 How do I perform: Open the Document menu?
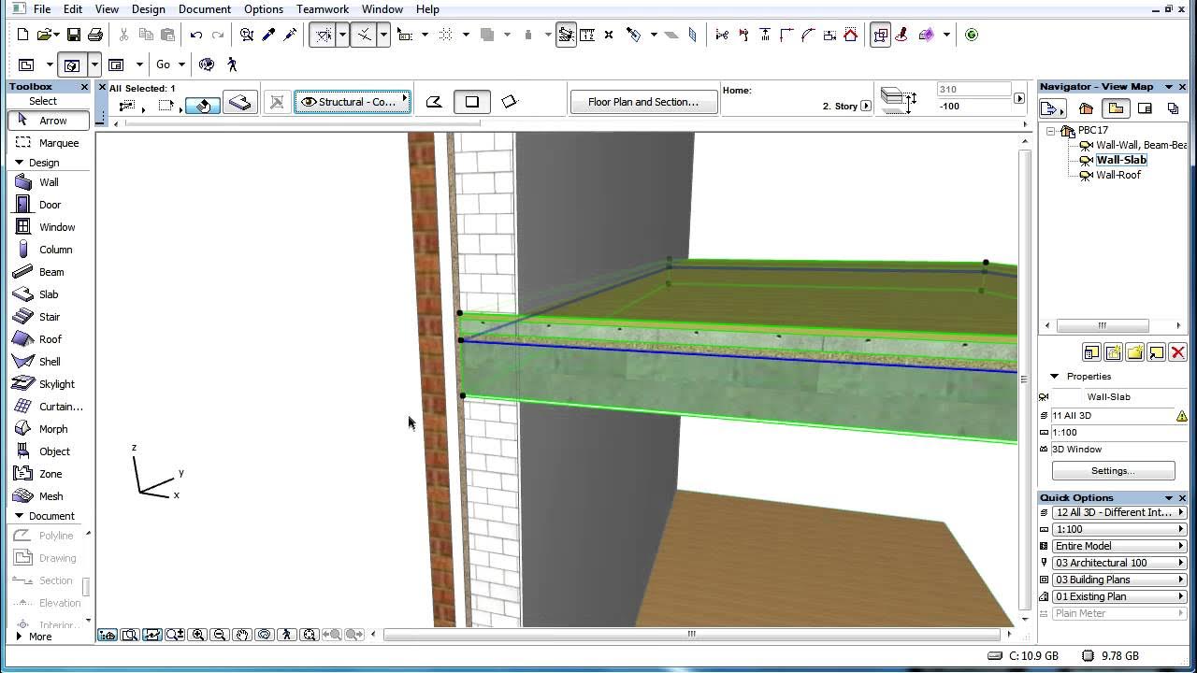coord(205,8)
